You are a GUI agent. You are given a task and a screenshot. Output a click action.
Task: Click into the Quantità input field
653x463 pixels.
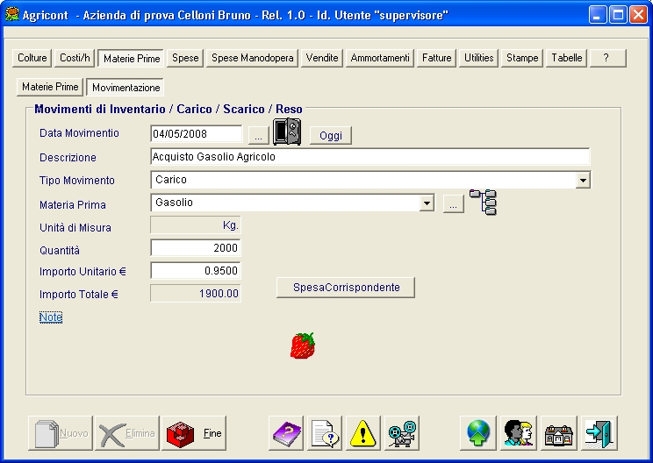[x=196, y=248]
